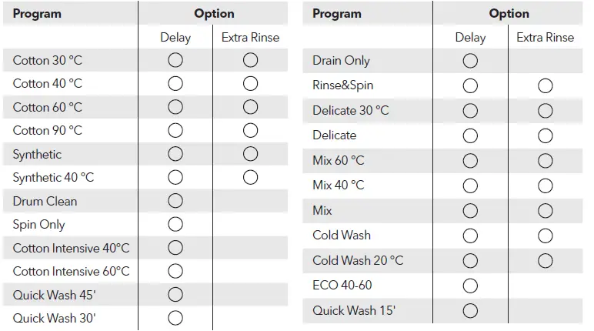This screenshot has width=594, height=331.
Task: Mark Delay for Synthetic program
Action: pos(175,154)
